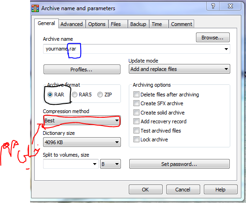
Task: Click the Browse button
Action: point(213,38)
